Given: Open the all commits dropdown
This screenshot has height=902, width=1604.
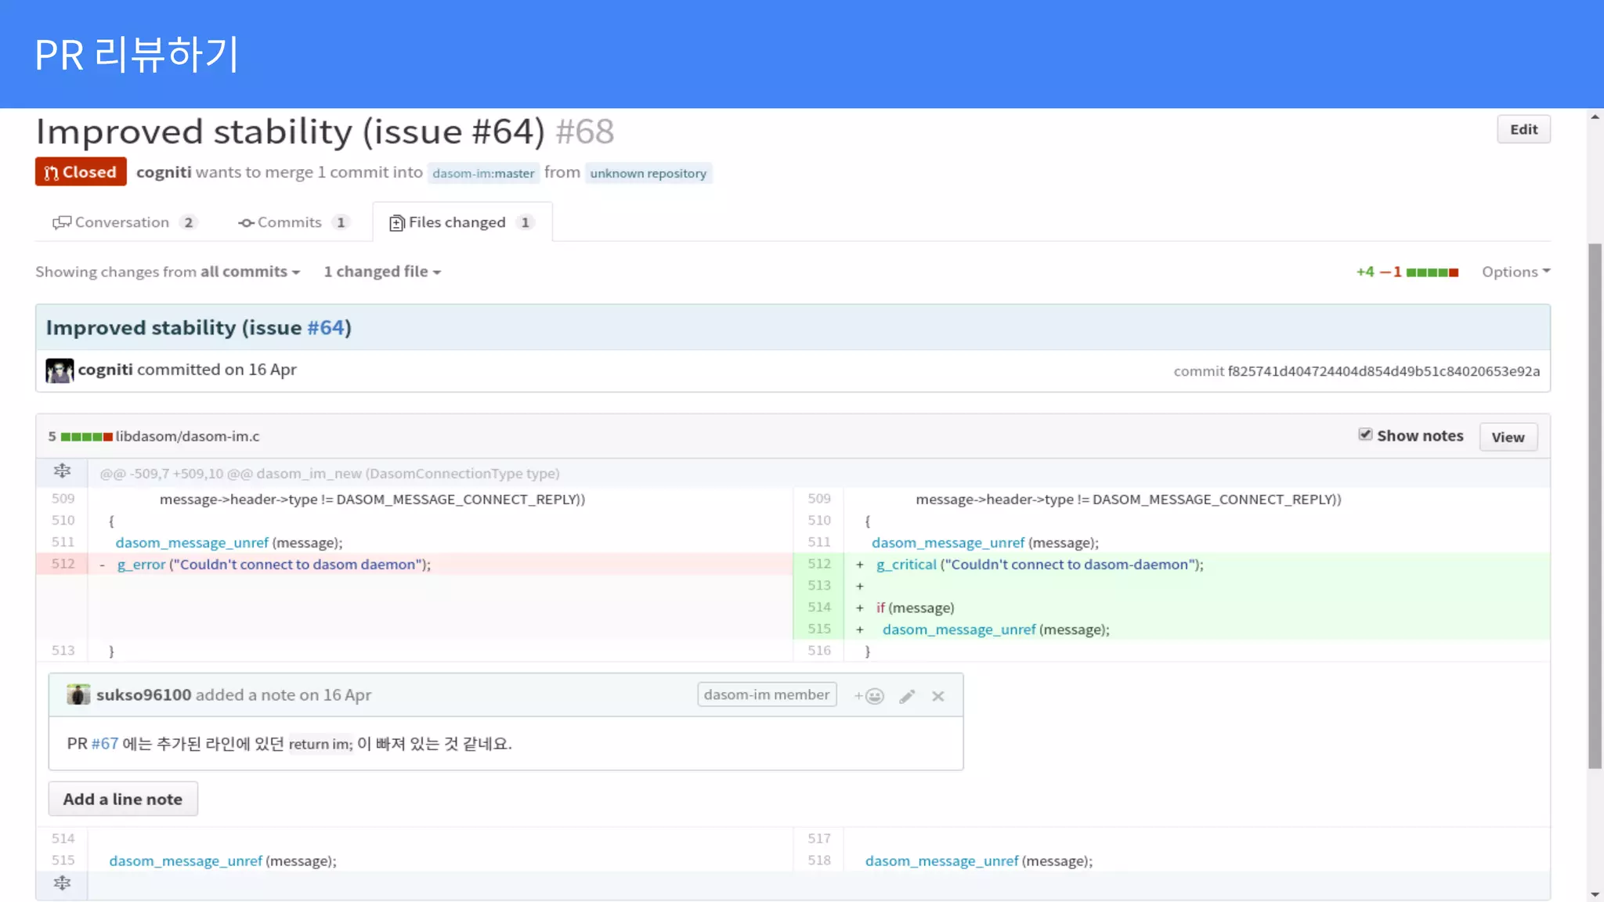Looking at the screenshot, I should (x=250, y=272).
